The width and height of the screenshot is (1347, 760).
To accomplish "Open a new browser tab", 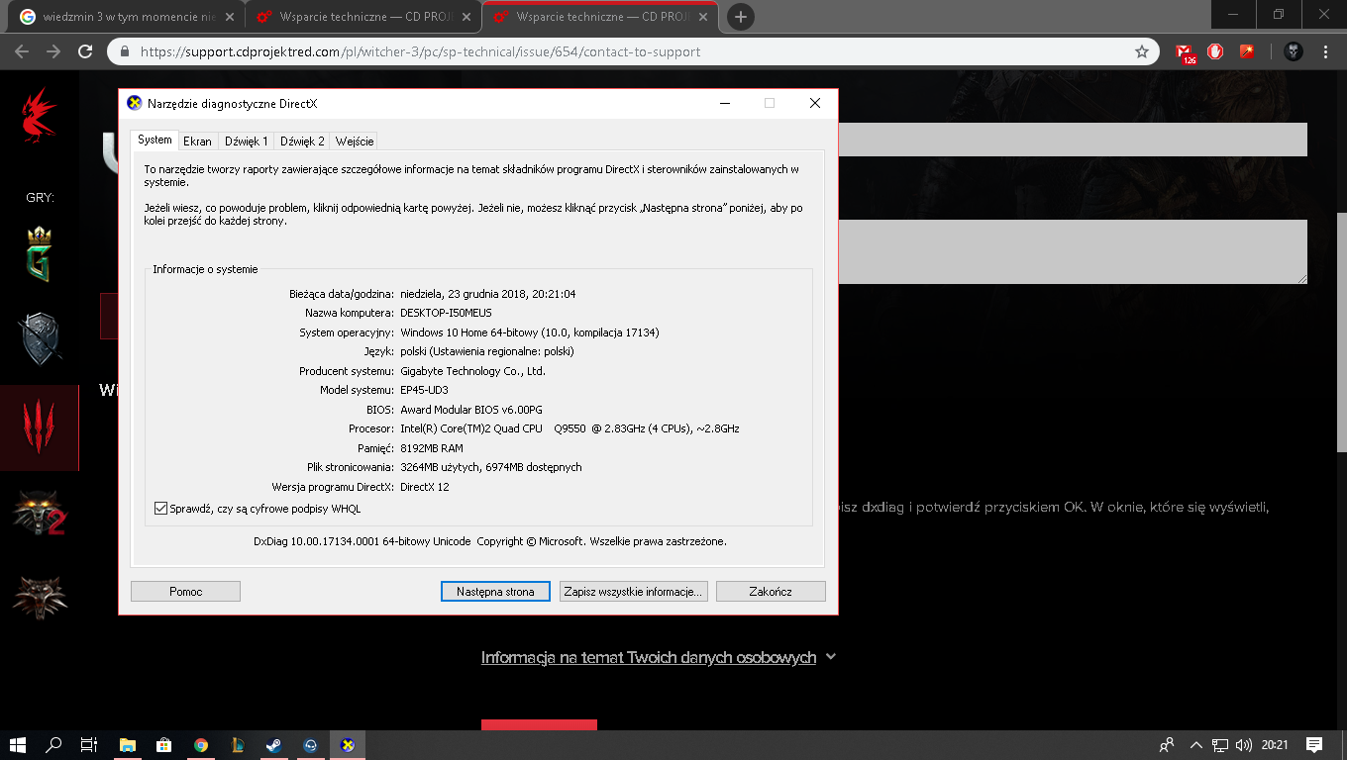I will tap(740, 17).
